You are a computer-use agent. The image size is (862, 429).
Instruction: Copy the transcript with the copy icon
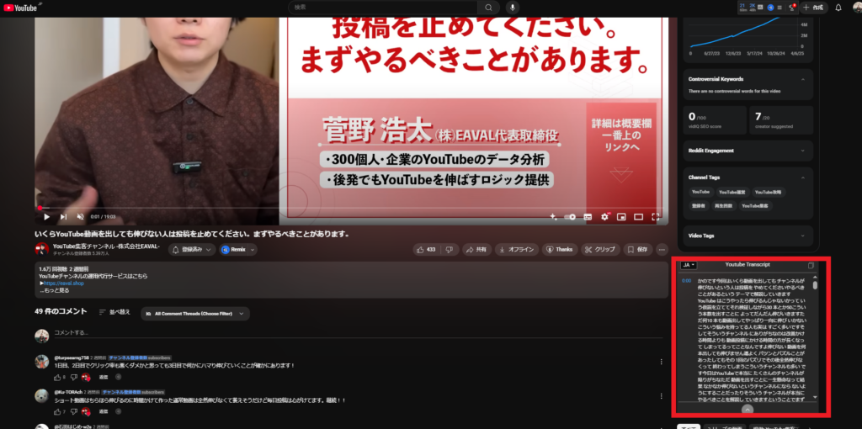click(x=811, y=265)
